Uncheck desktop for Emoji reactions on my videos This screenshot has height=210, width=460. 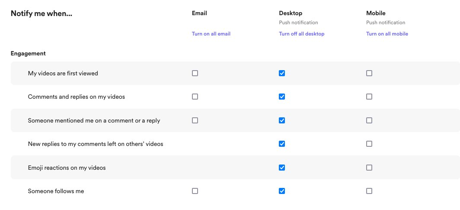point(282,168)
